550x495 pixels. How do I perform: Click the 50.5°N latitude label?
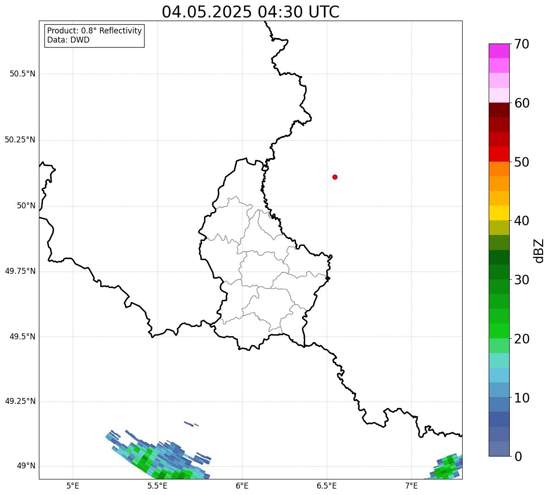point(22,74)
